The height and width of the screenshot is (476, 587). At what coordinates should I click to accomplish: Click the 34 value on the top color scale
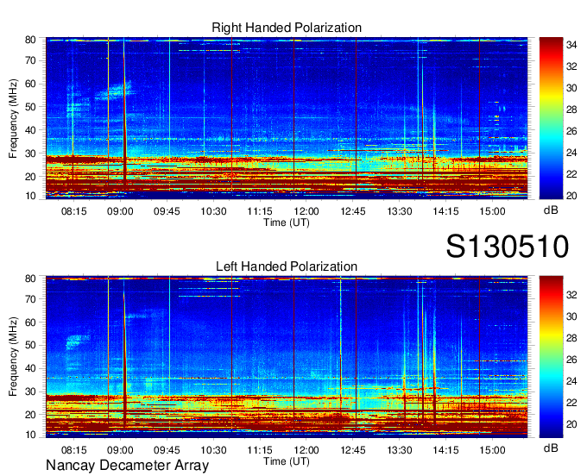pyautogui.click(x=571, y=45)
